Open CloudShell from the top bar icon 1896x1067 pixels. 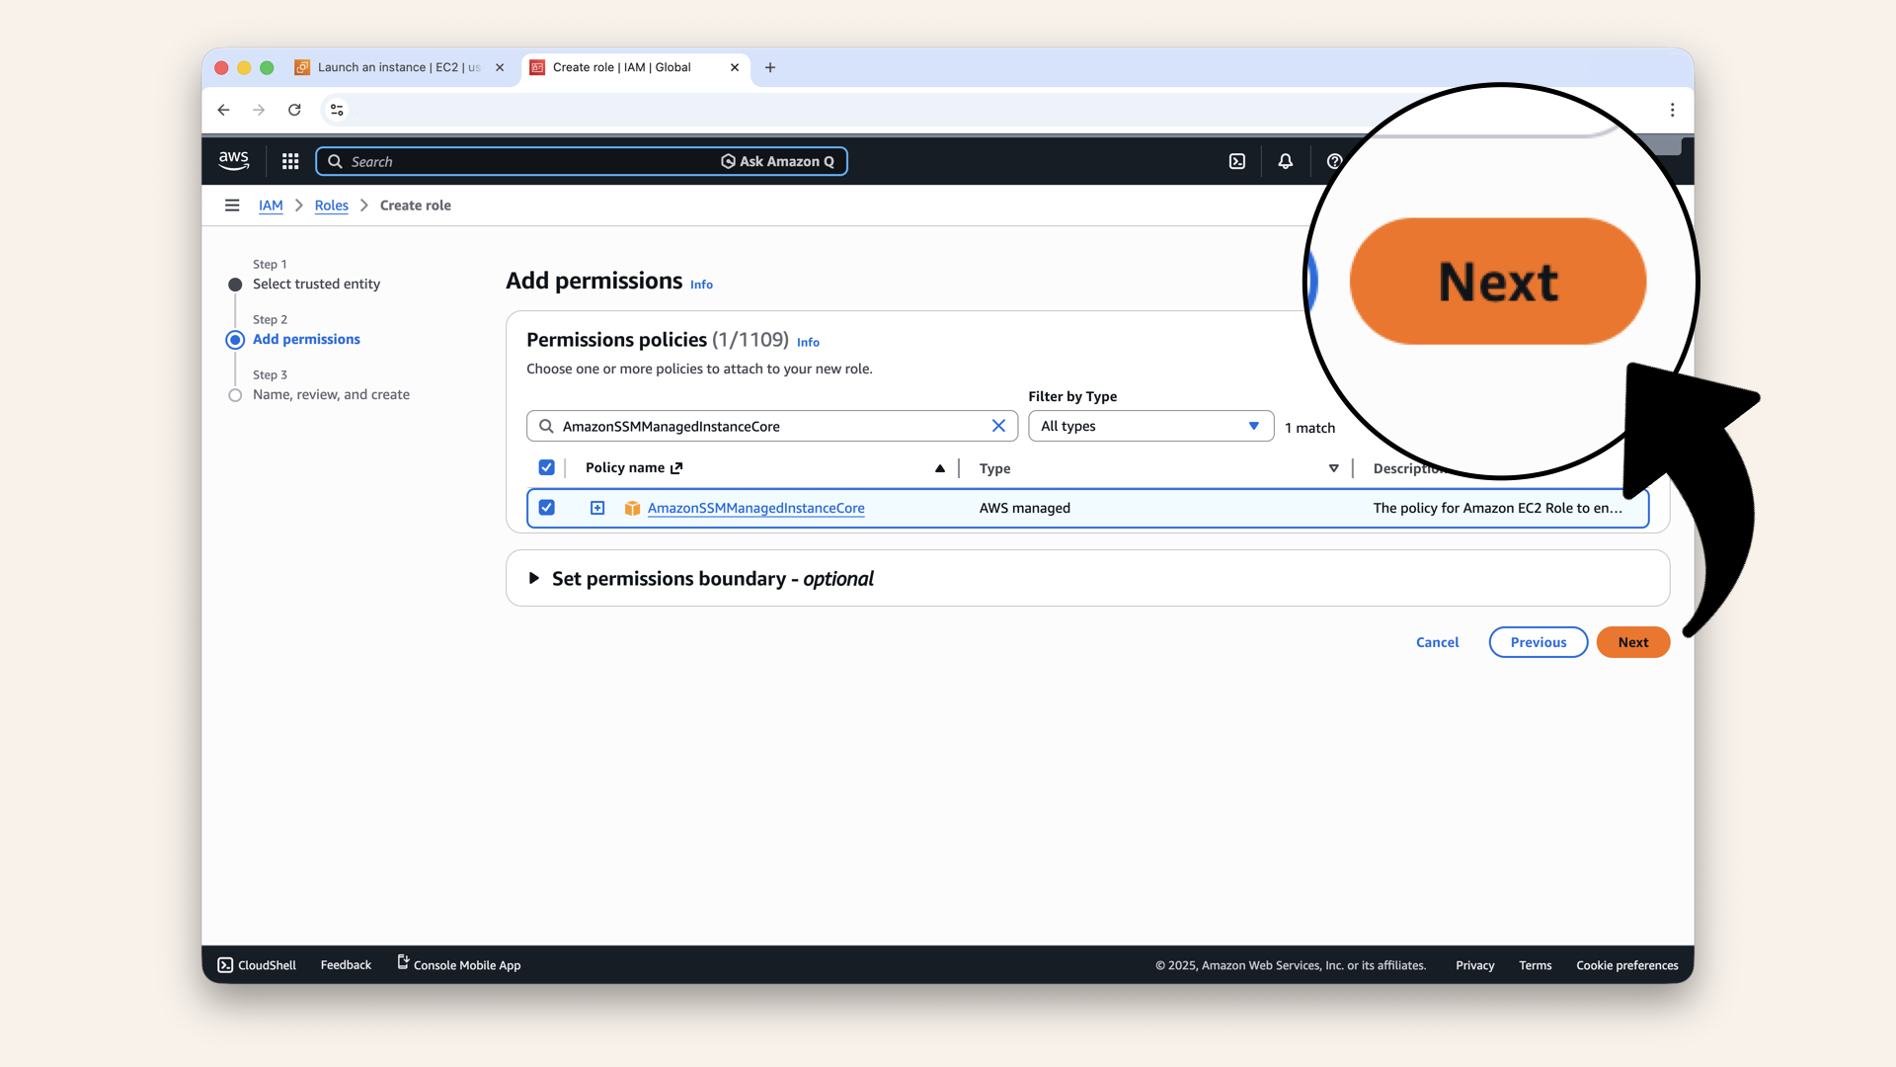coord(1237,161)
